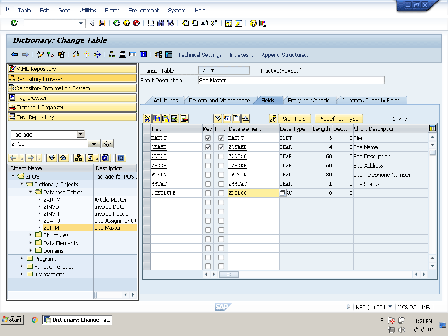Click the yellow Help question mark icon
The height and width of the screenshot is (336, 448).
pyautogui.click(x=253, y=23)
